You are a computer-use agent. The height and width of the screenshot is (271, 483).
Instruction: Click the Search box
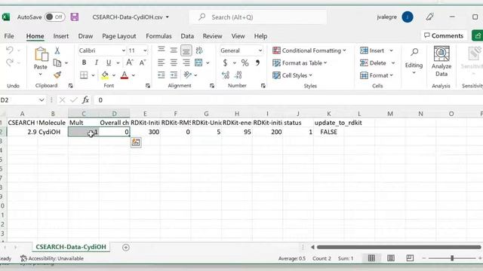tap(258, 17)
